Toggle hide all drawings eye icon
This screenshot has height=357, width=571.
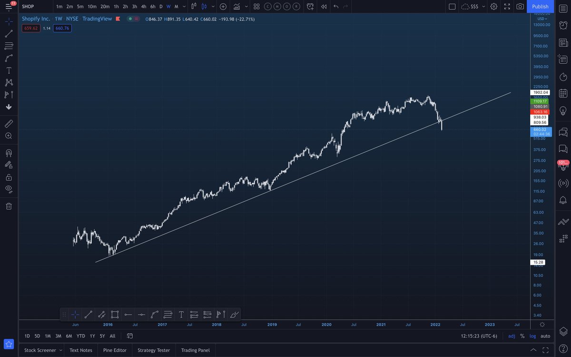[x=9, y=189]
